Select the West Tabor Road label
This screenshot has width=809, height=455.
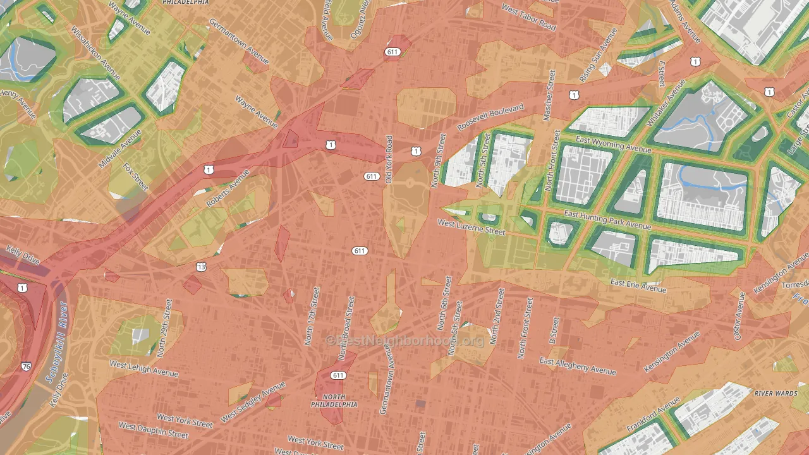tap(528, 17)
